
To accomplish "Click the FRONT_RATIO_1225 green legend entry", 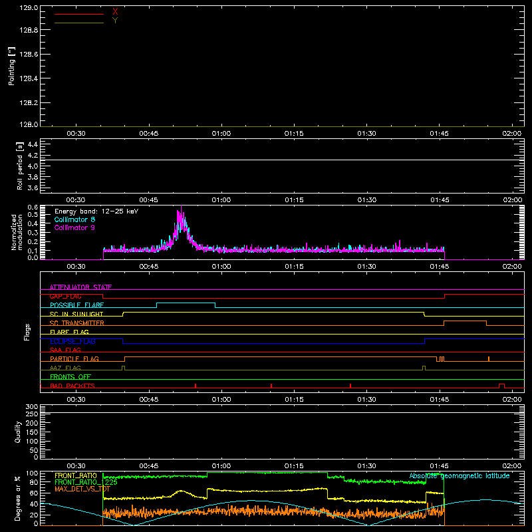I will [x=86, y=482].
